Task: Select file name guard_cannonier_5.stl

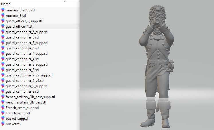Action: pyautogui.click(x=22, y=48)
